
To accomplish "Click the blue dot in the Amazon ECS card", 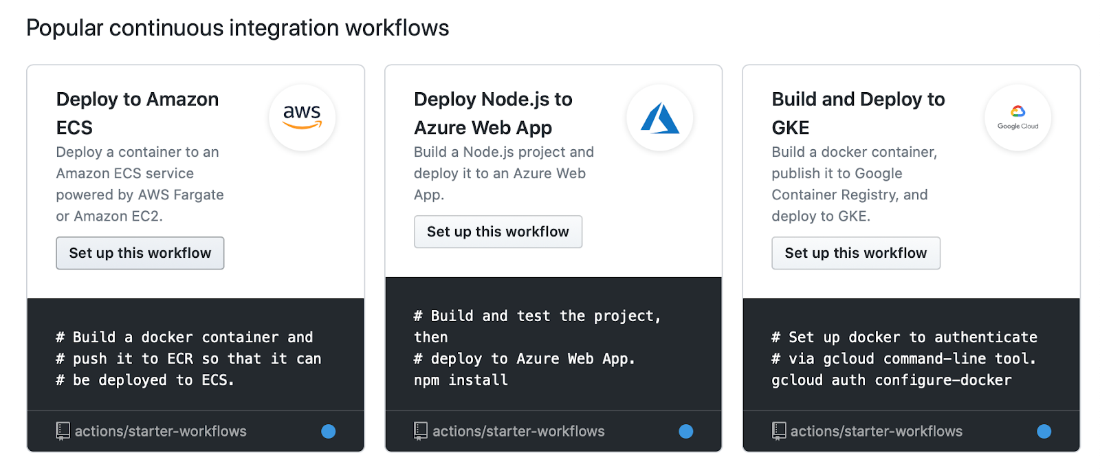I will 329,431.
